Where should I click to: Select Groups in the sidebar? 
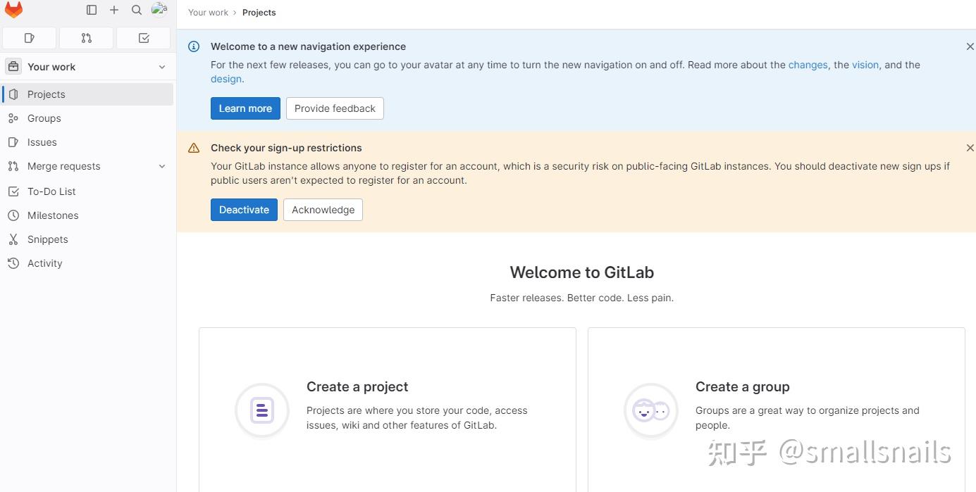[x=44, y=118]
